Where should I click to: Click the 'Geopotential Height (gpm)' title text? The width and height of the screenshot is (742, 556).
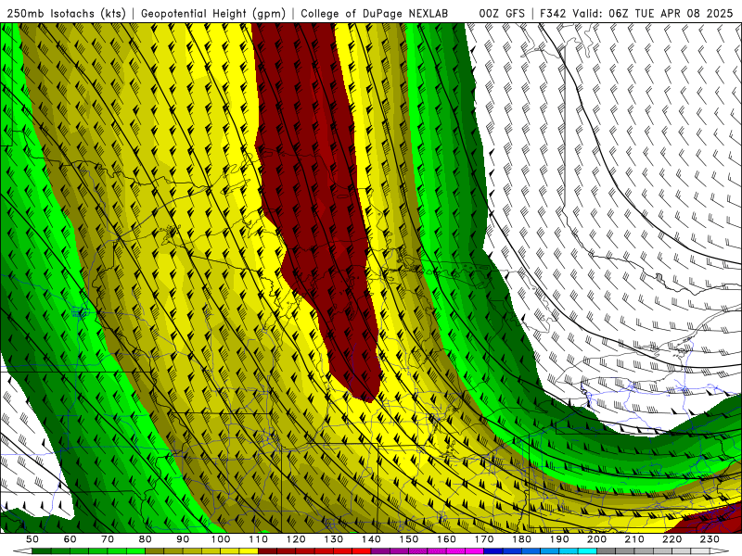213,14
